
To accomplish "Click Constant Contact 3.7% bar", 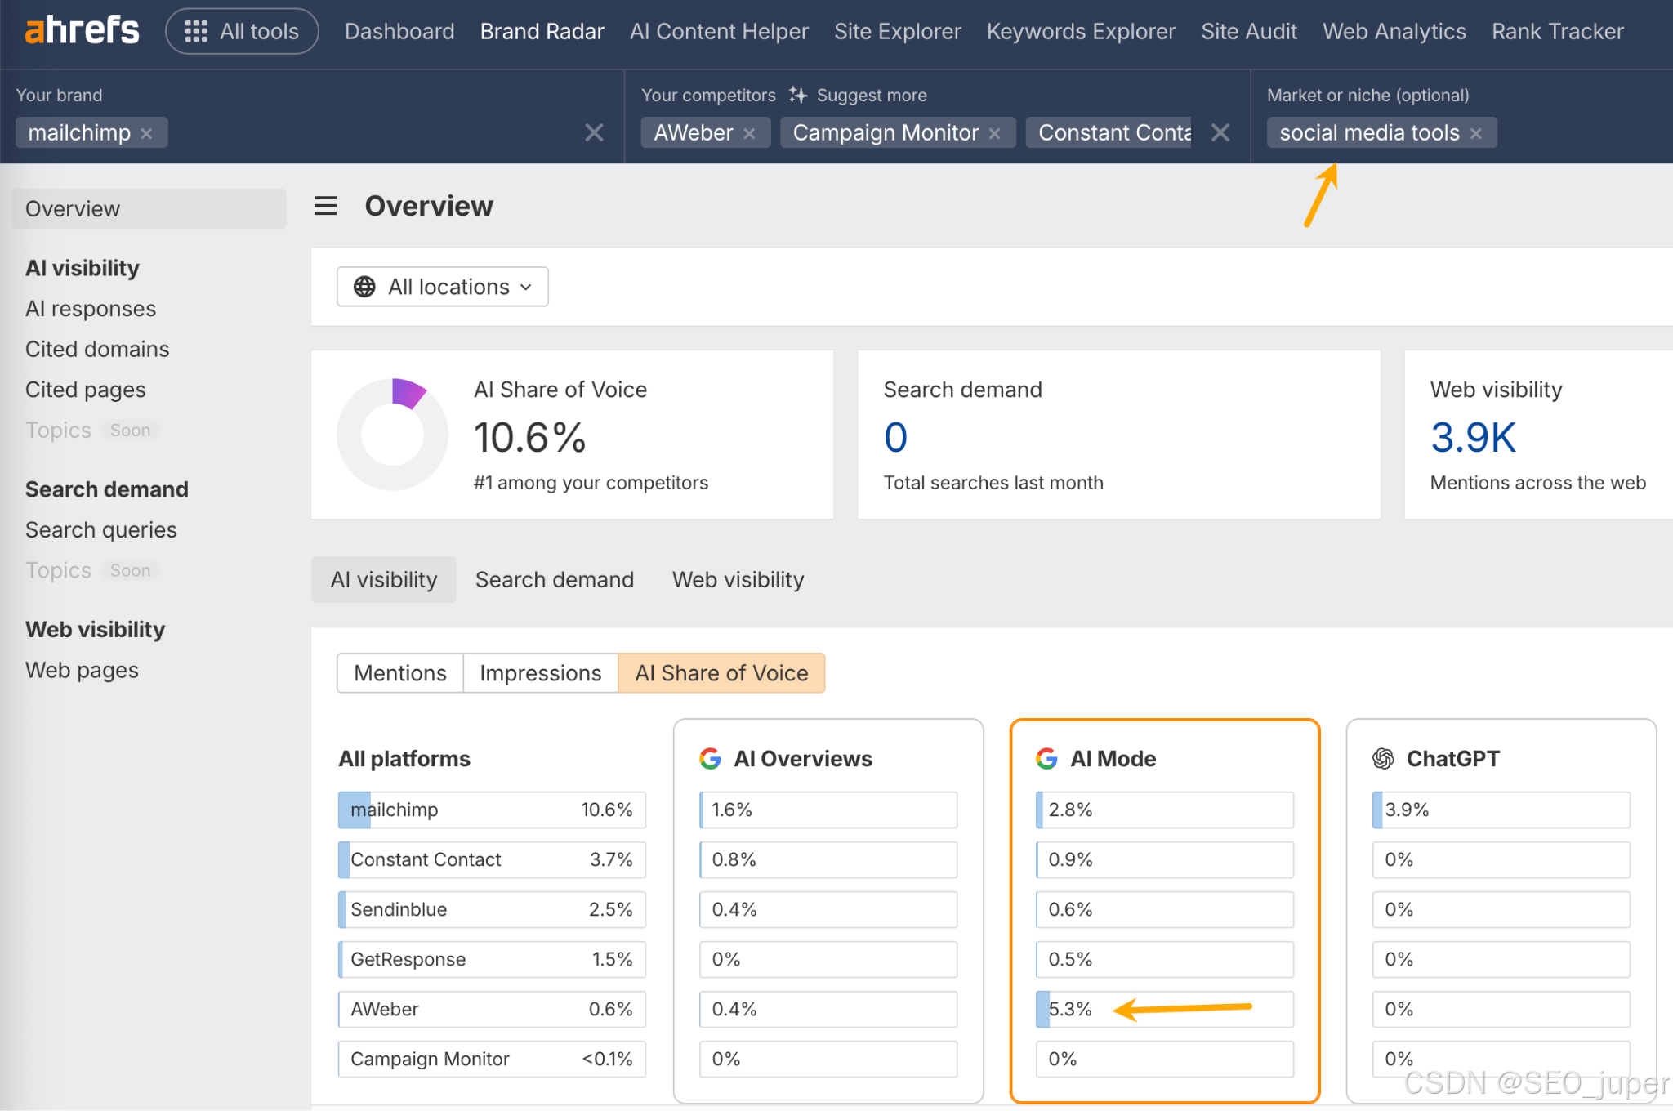I will (492, 860).
